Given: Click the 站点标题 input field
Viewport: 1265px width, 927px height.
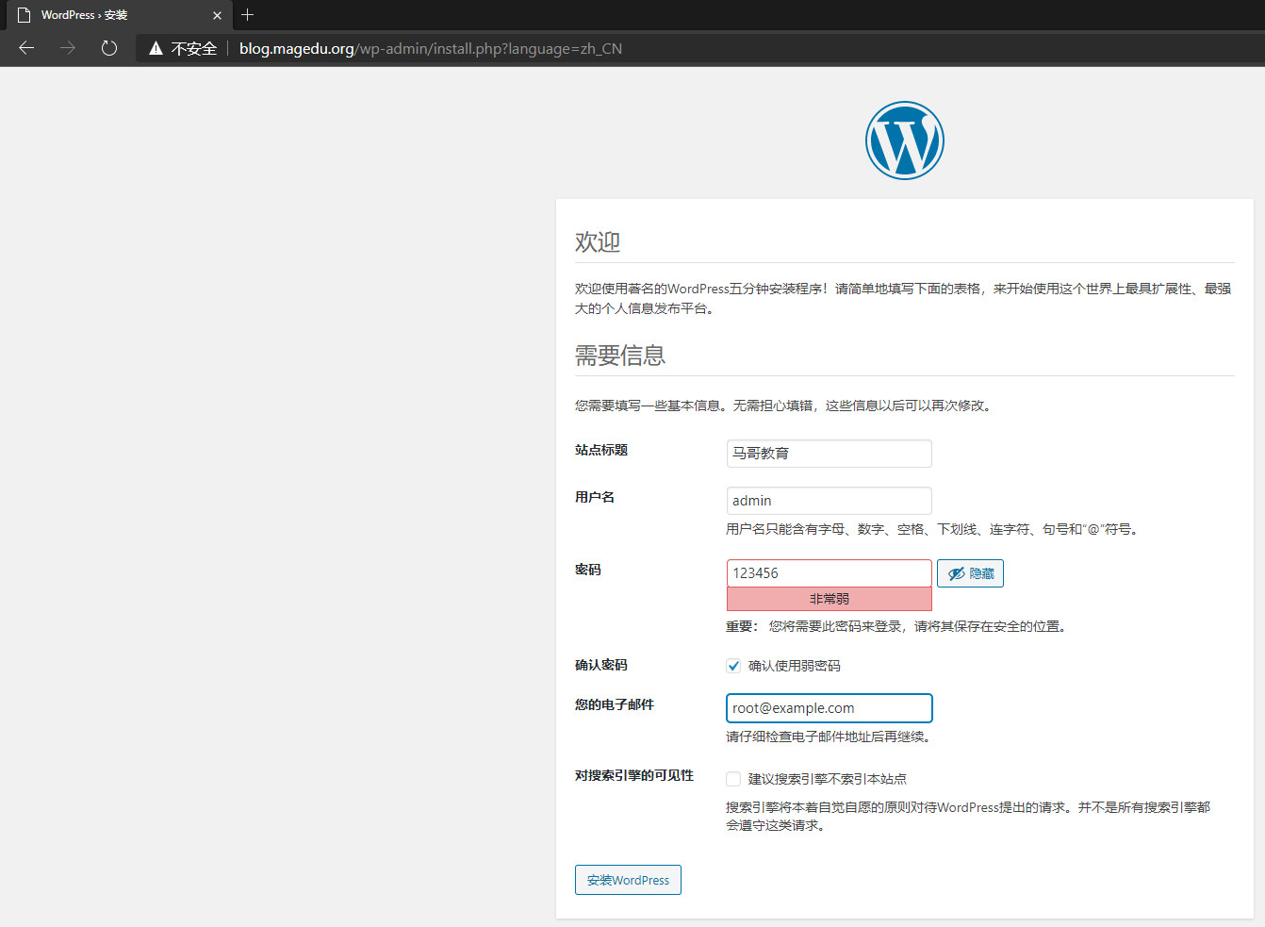Looking at the screenshot, I should 830,454.
